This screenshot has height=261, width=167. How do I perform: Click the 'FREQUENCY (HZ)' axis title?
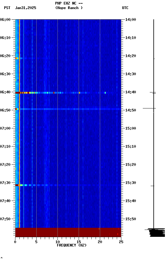[x=72, y=246]
